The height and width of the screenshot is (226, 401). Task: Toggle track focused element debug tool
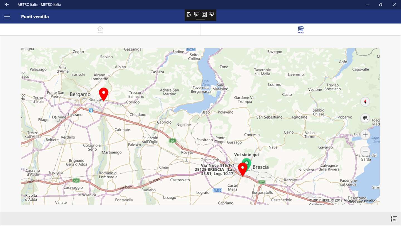(212, 15)
